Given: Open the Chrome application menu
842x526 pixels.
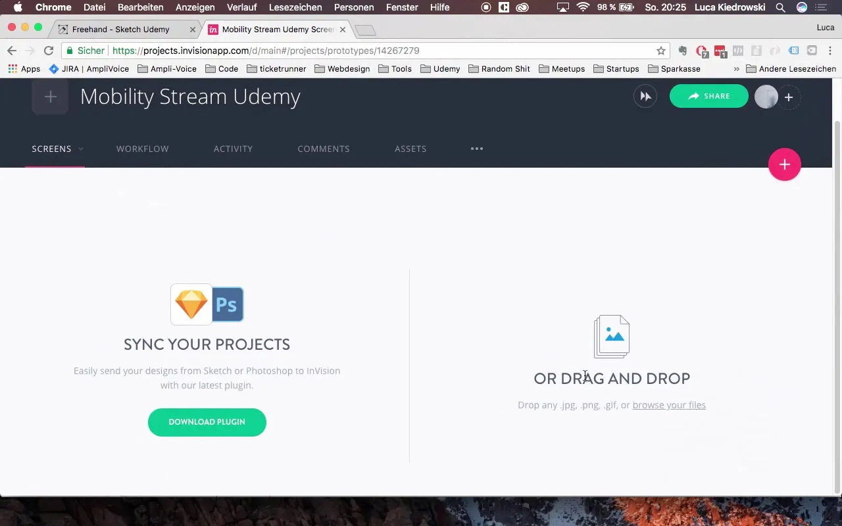Looking at the screenshot, I should pyautogui.click(x=53, y=7).
